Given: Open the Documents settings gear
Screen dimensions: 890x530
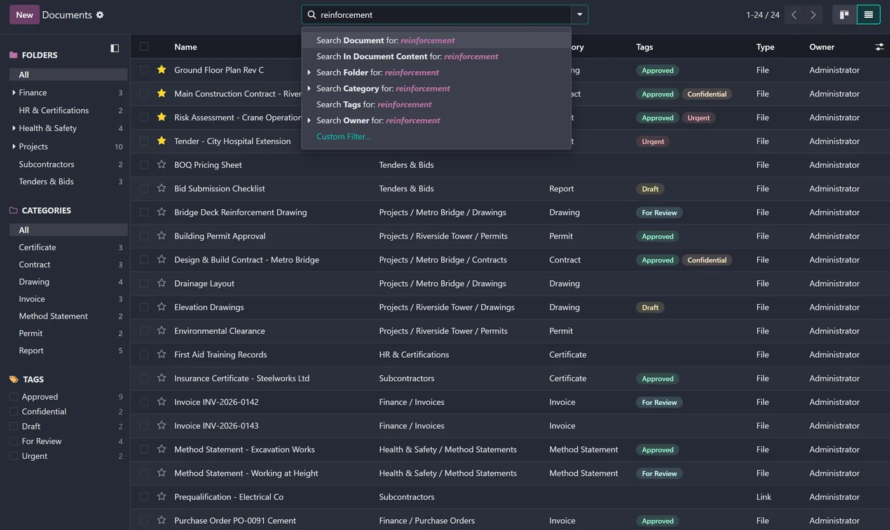Looking at the screenshot, I should point(100,15).
